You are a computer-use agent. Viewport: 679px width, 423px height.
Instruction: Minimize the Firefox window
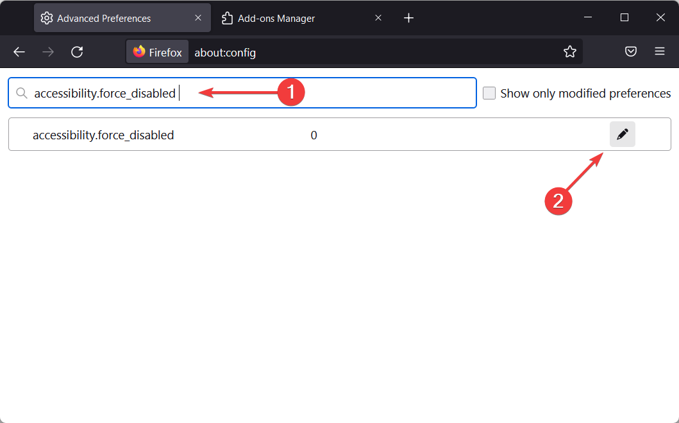click(587, 17)
